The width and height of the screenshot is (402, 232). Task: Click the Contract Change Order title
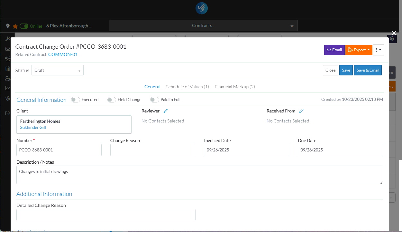(x=71, y=46)
